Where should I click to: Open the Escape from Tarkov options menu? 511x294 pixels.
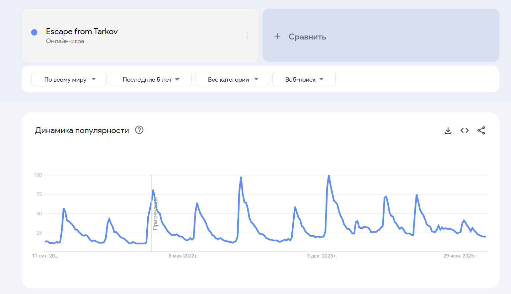247,36
